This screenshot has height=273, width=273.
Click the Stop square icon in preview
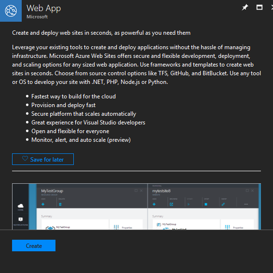click(x=206, y=204)
